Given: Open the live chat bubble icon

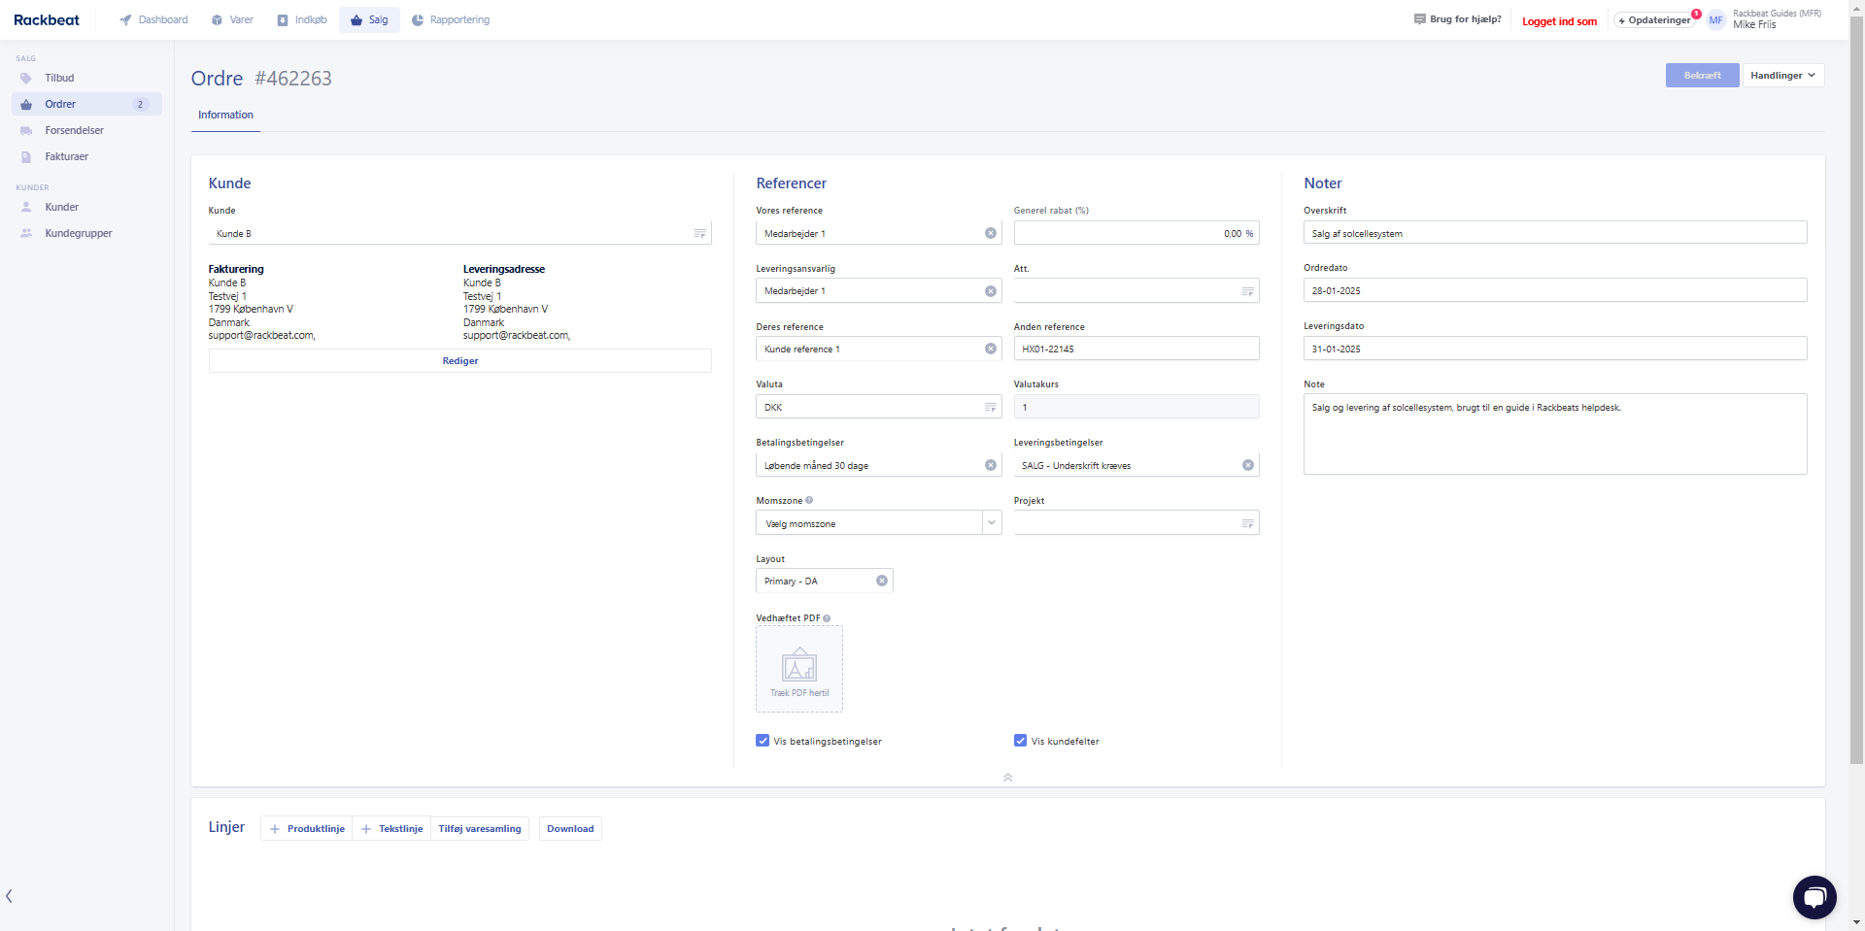Looking at the screenshot, I should point(1814,897).
